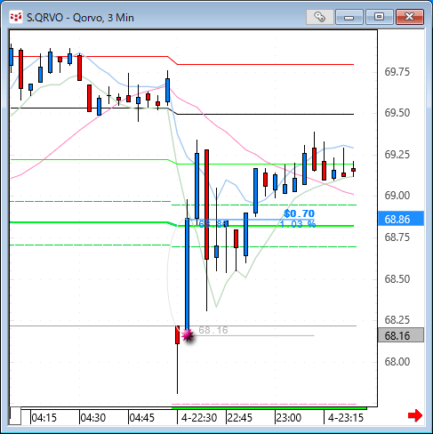Click the S.QRVO - Qorvo, 3 Min title

tap(80, 18)
